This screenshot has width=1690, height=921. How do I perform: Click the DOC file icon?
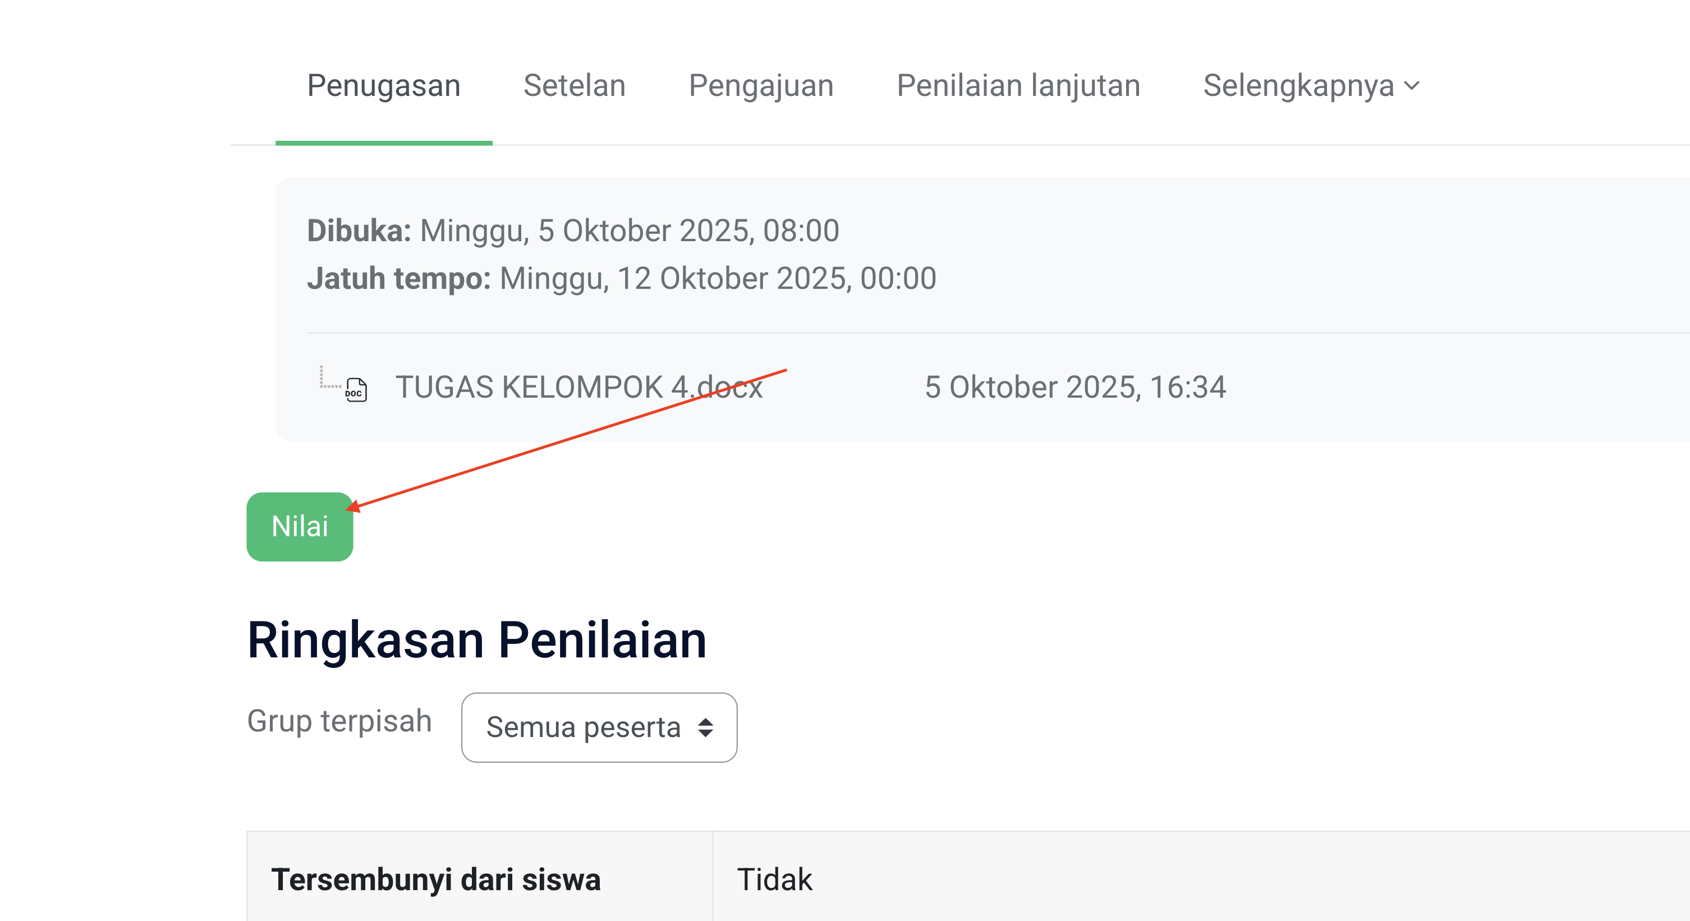pyautogui.click(x=356, y=390)
